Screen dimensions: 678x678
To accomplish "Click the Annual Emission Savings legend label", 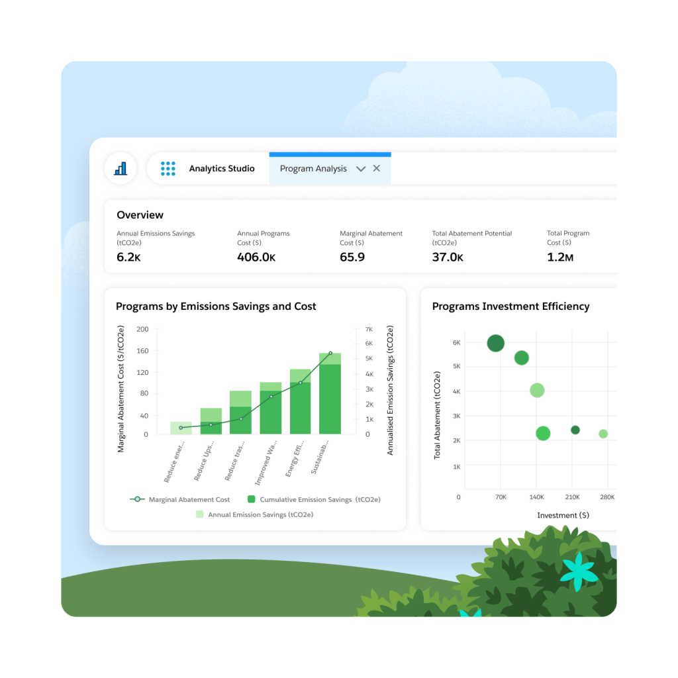I will (x=261, y=514).
